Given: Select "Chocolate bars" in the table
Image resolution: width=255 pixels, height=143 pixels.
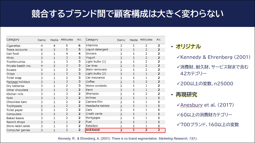Looking at the screenshot, I should (17, 102).
